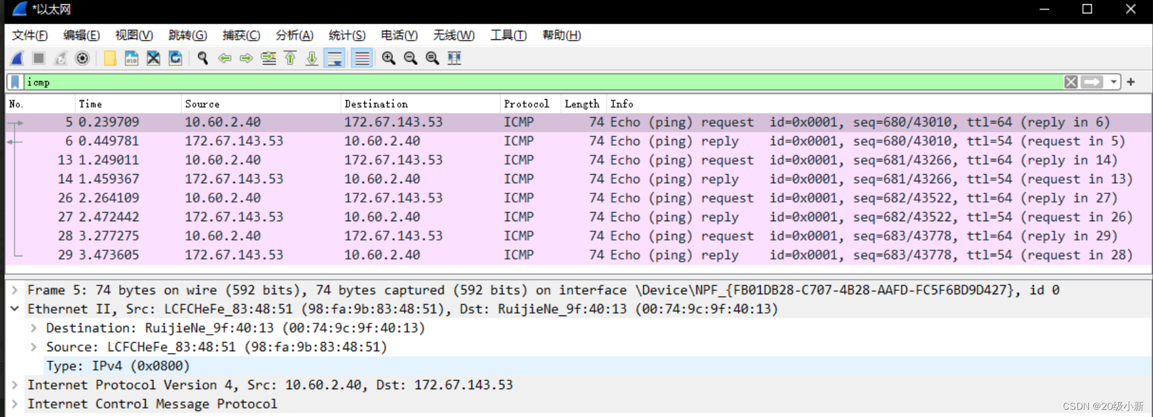Expand the Source LCFCHeFe_83:48:51 node

[34, 347]
